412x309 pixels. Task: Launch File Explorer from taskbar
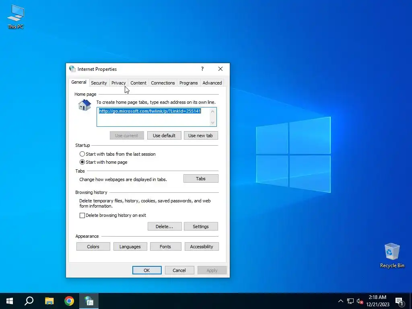point(49,301)
